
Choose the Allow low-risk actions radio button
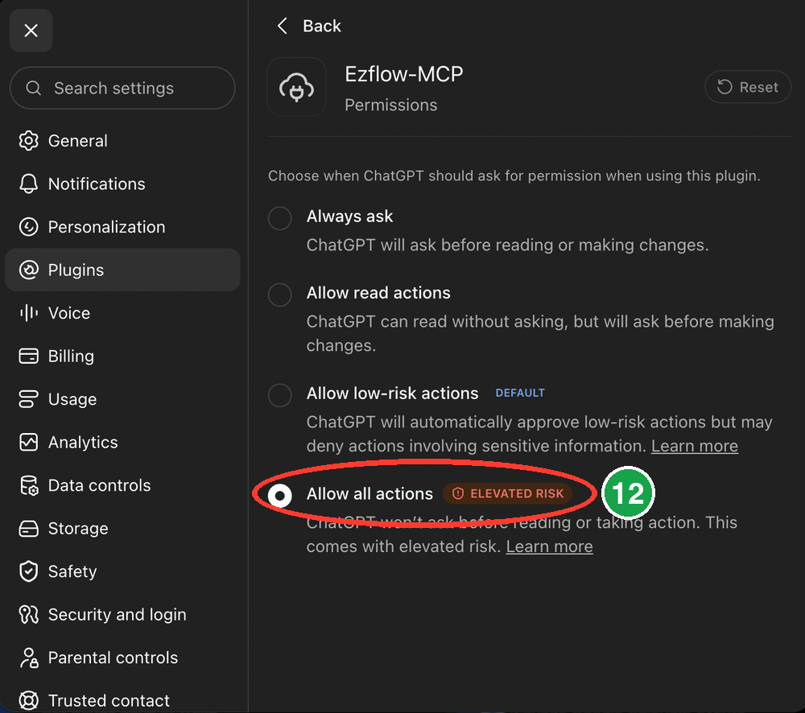[x=280, y=395]
